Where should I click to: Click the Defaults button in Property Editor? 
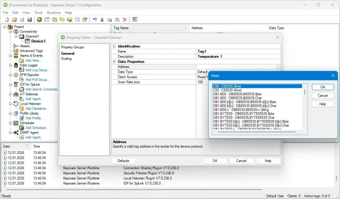tap(123, 161)
